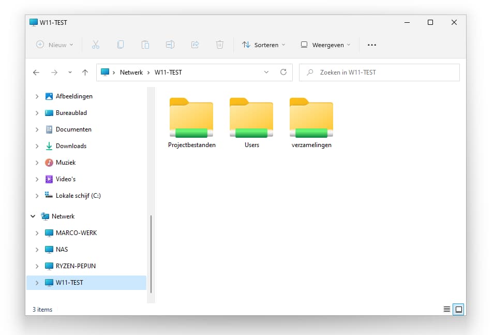494x335 pixels.
Task: Expand the Lokale schijf (C:) node
Action: [x=37, y=196]
